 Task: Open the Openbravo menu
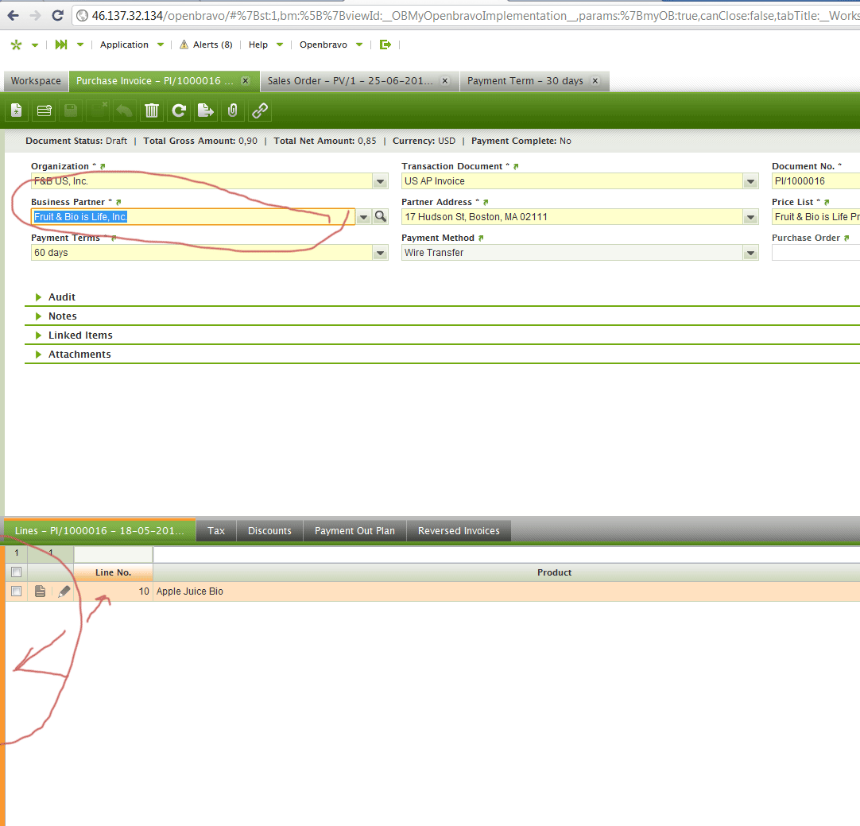pos(331,45)
